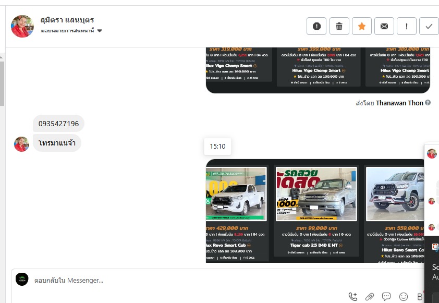Click the conversation list scrollbar thumb
This screenshot has height=303, width=439.
[2, 83]
